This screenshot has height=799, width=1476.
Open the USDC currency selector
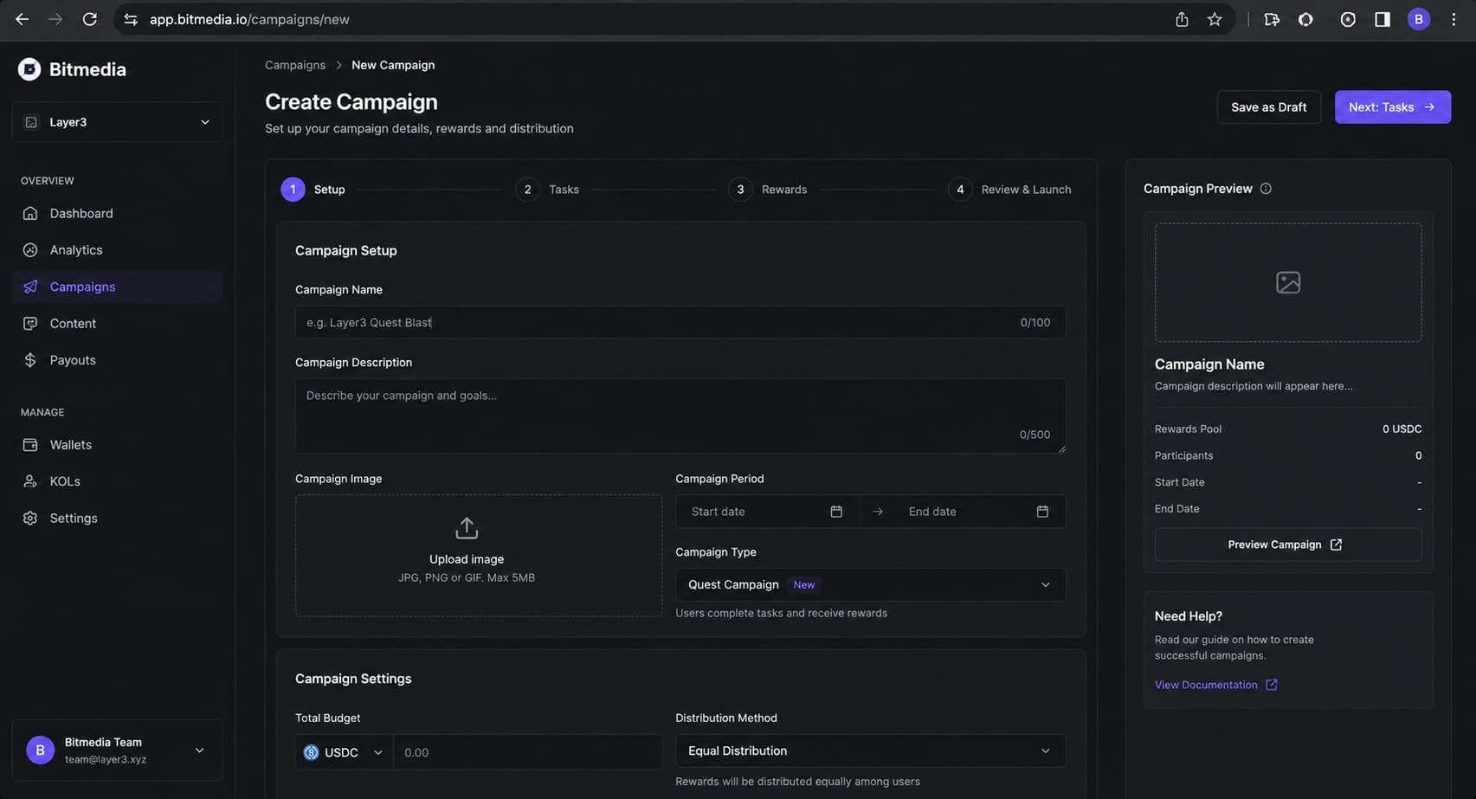coord(344,752)
